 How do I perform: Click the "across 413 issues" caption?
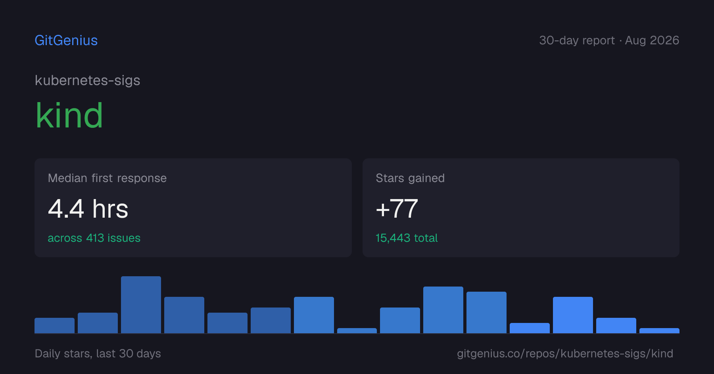(x=94, y=238)
